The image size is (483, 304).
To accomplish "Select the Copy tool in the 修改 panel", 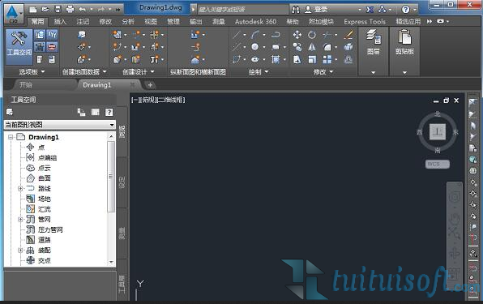I will (297, 47).
